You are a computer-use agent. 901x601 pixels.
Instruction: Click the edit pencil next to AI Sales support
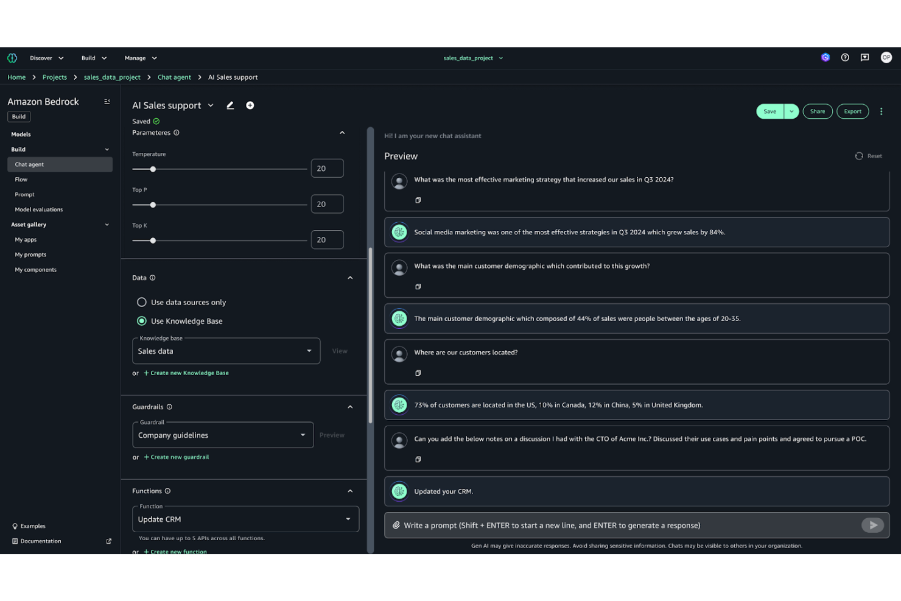coord(230,105)
